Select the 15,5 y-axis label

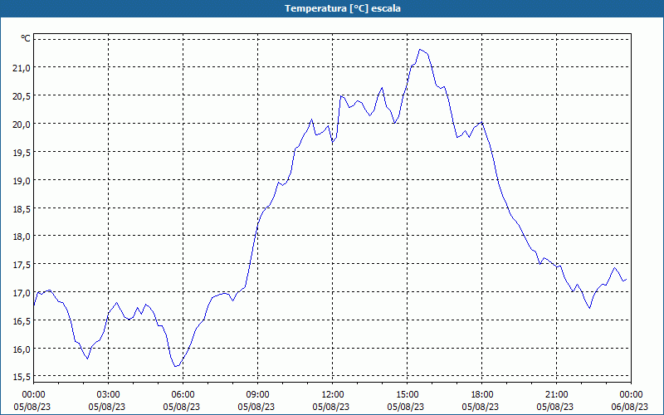[x=22, y=377]
